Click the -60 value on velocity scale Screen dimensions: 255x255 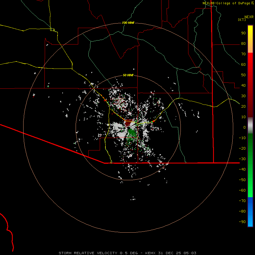[x=242, y=190]
